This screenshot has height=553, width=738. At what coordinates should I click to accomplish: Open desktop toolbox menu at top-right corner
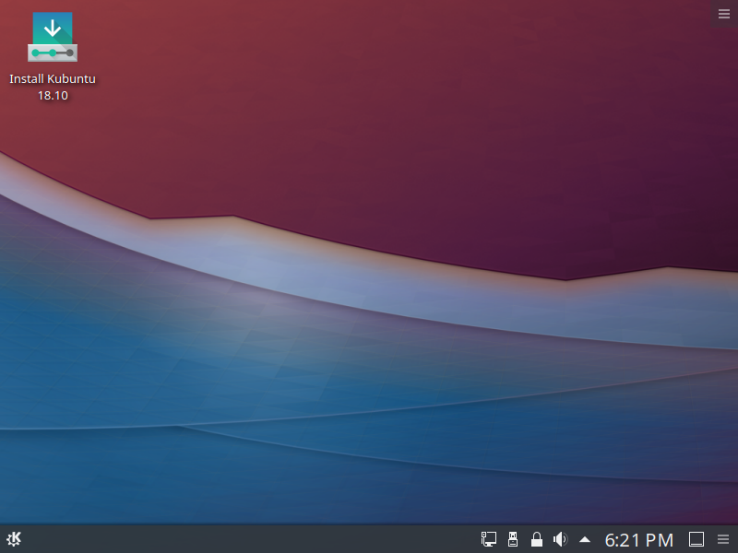723,13
